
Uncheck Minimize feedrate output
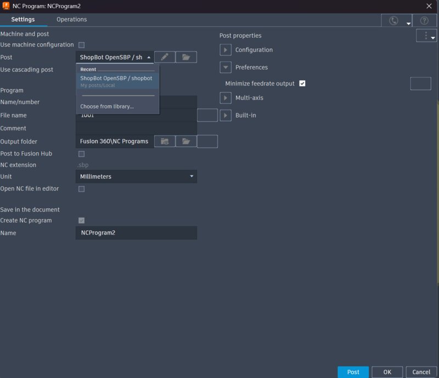tap(302, 83)
